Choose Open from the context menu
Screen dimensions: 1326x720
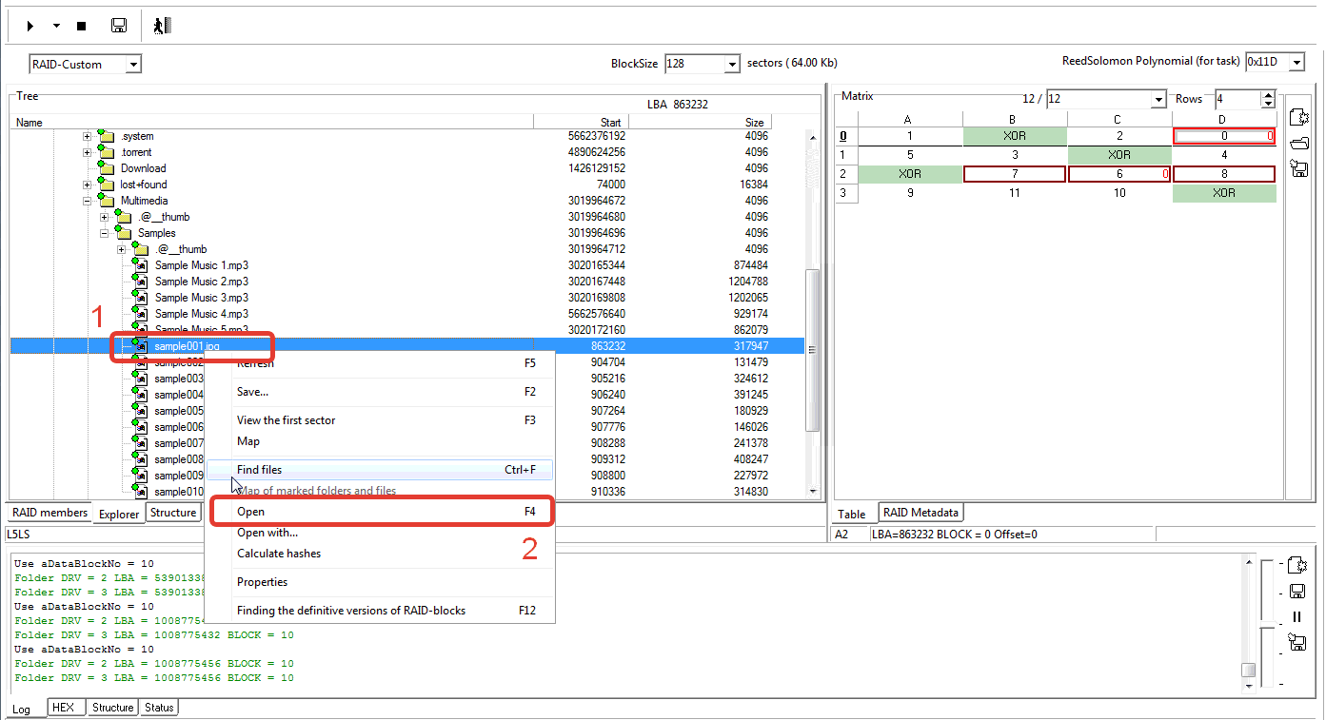point(381,512)
